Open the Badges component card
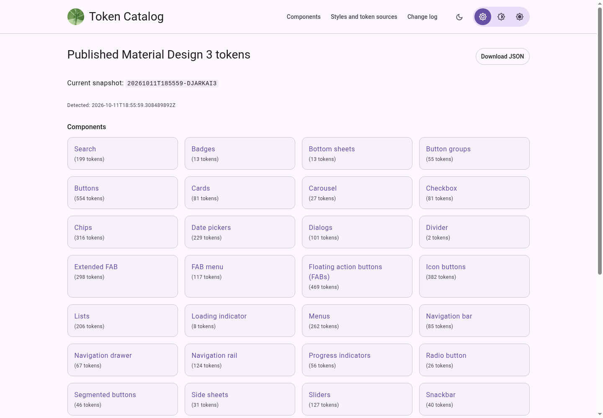This screenshot has height=418, width=603. point(240,153)
